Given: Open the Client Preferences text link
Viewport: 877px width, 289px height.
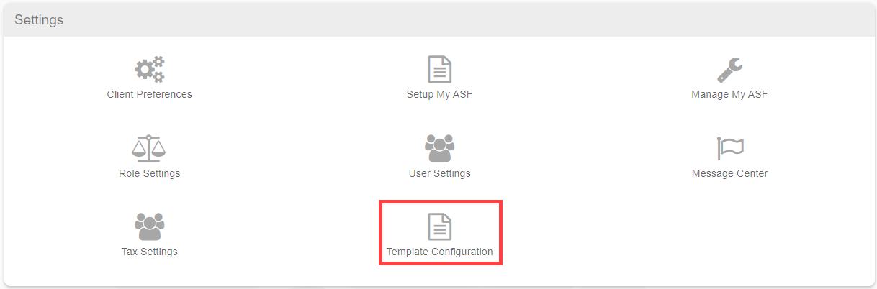Looking at the screenshot, I should click(150, 94).
